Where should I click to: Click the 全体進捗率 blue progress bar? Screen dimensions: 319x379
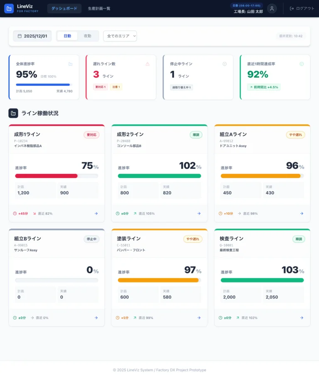coord(43,84)
